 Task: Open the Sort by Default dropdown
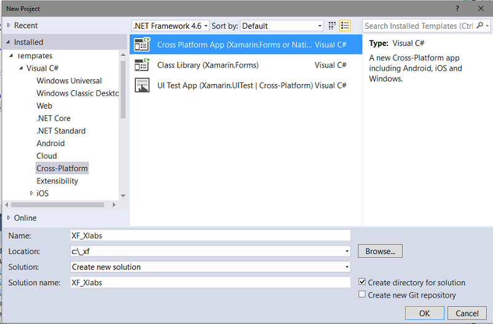click(282, 26)
